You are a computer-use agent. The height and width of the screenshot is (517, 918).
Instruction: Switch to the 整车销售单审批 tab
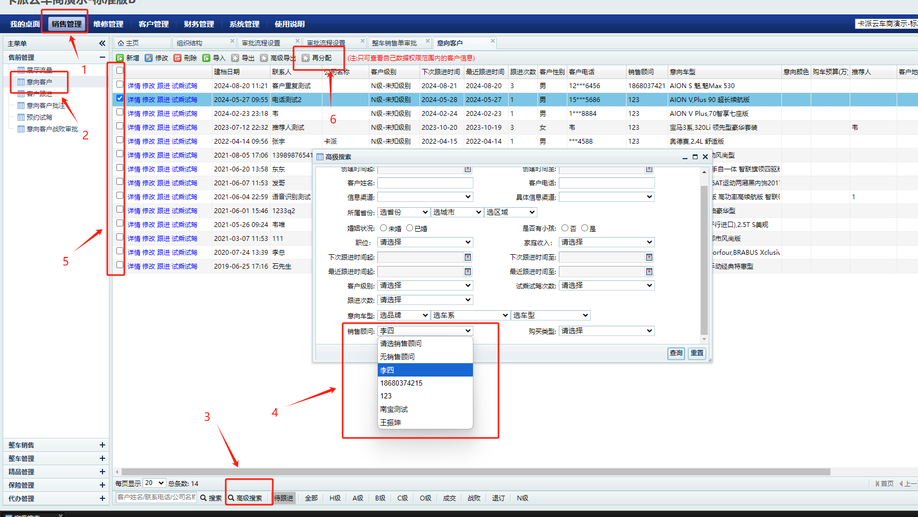click(x=394, y=43)
